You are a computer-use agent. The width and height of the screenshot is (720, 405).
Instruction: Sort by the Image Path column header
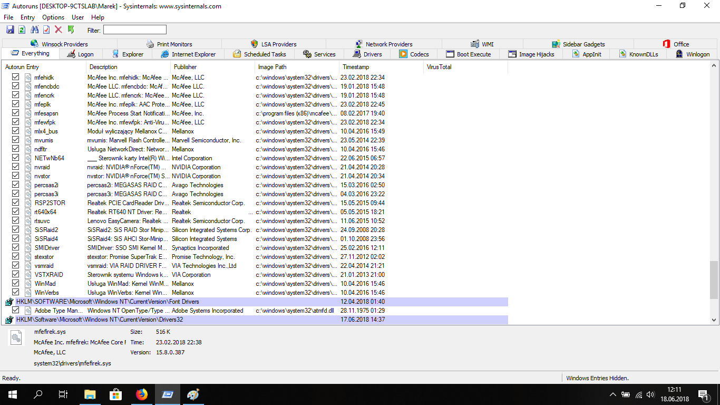(x=297, y=67)
